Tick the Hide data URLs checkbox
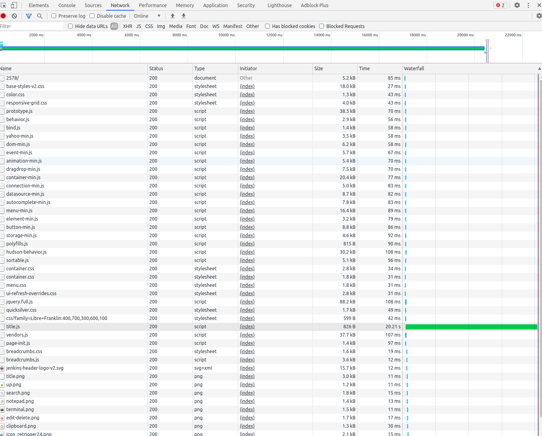This screenshot has height=436, width=542. [70, 26]
